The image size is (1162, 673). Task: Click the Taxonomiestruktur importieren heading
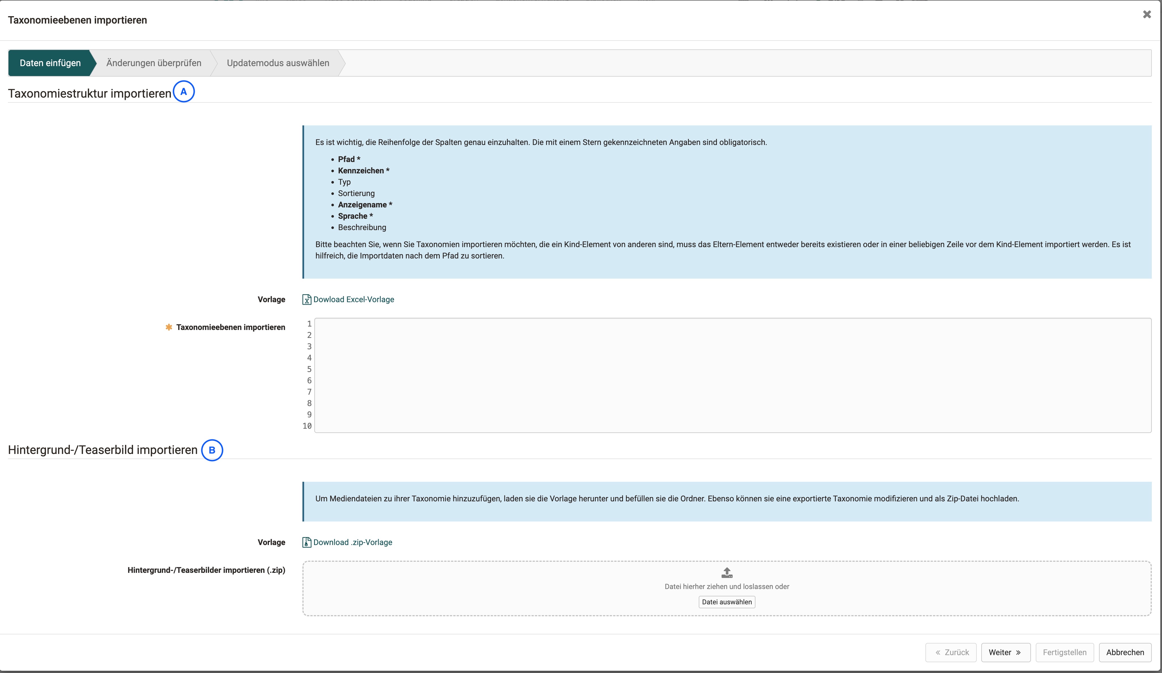pyautogui.click(x=89, y=94)
